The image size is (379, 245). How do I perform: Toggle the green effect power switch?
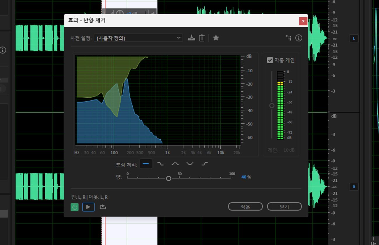point(75,207)
